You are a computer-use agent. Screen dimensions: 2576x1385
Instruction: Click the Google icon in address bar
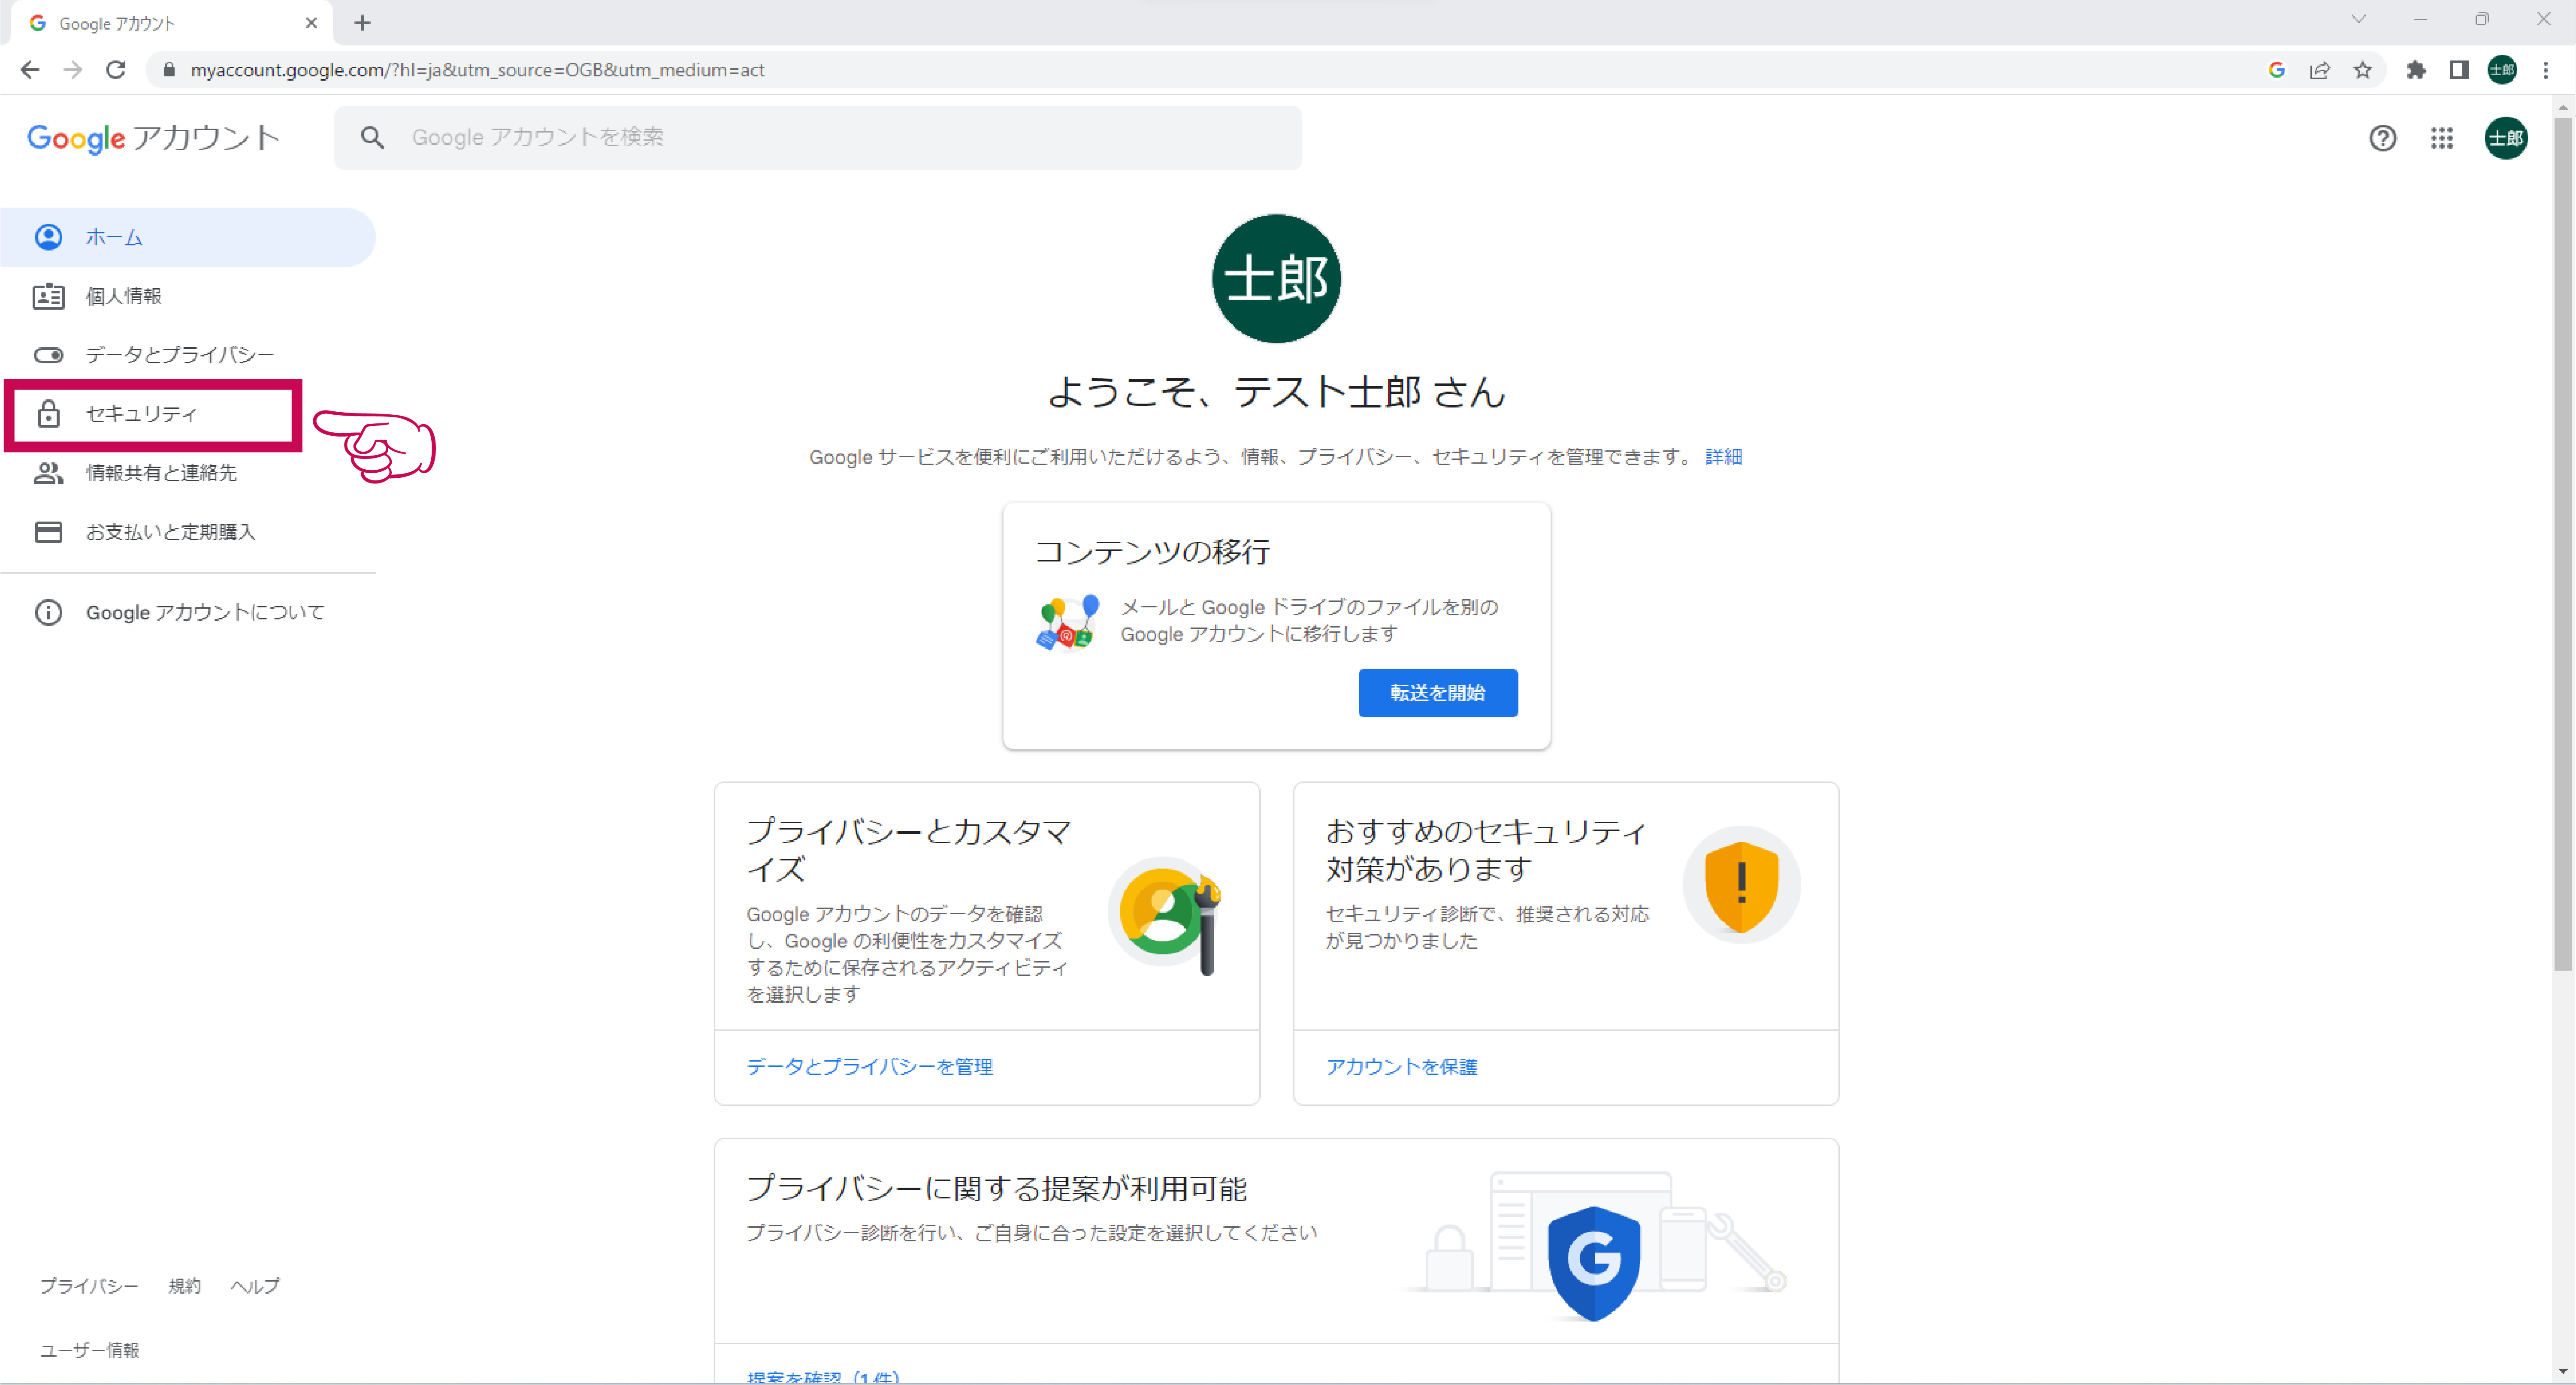click(2276, 70)
